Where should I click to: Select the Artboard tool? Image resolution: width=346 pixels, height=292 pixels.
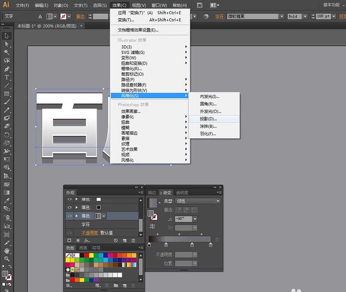(x=6, y=234)
